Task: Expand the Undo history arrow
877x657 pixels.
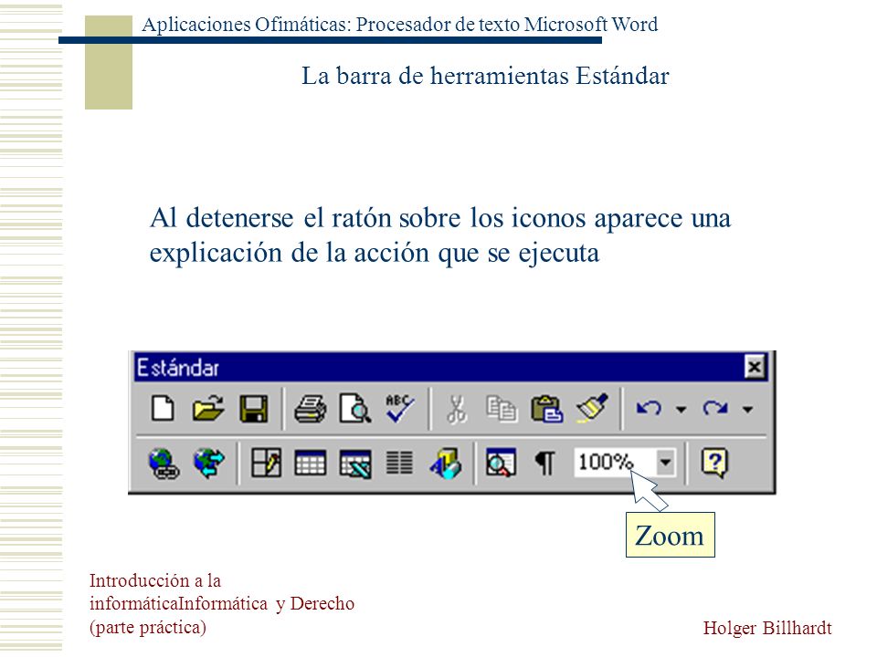Action: pos(681,410)
